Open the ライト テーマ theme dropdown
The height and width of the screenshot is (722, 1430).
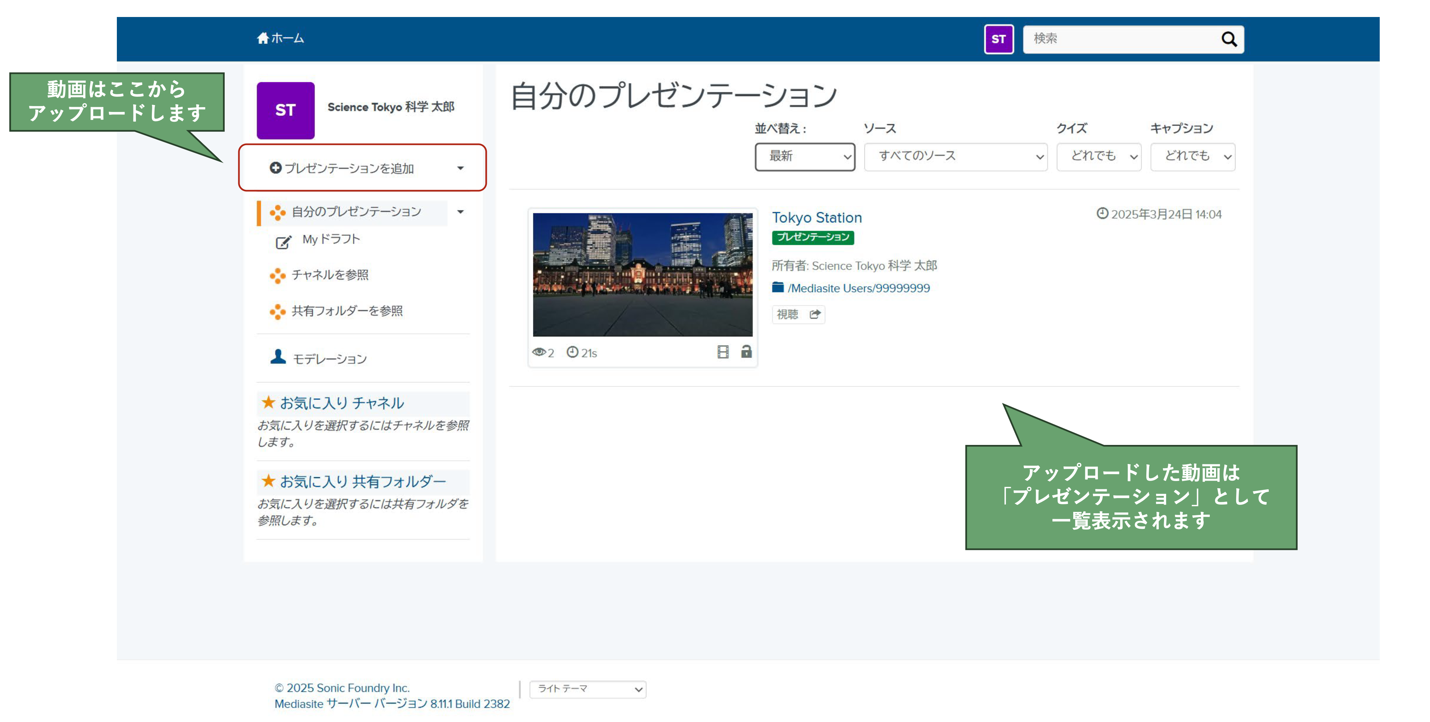click(x=588, y=689)
